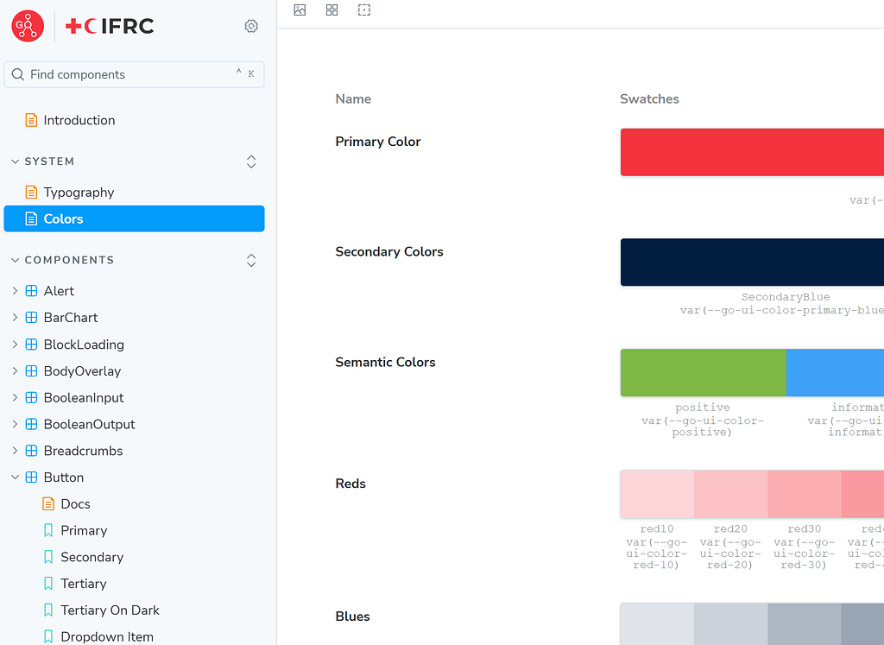Toggle the grid view toolbar icon
This screenshot has width=884, height=645.
pos(332,9)
